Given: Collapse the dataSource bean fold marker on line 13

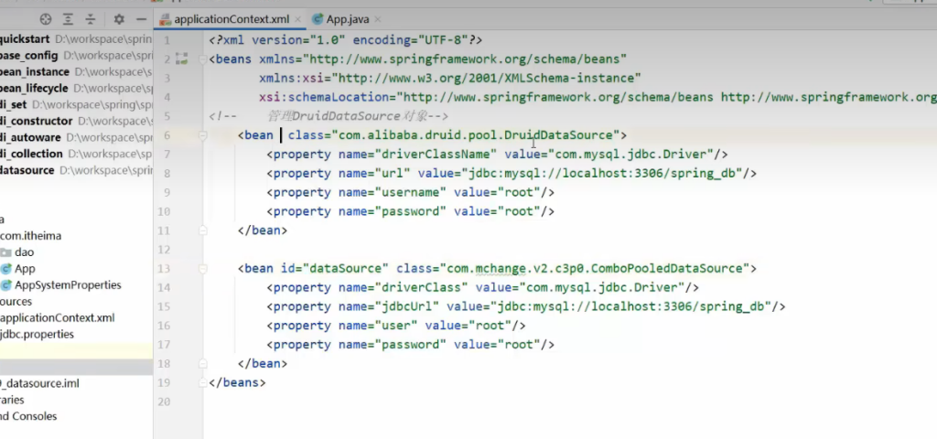Looking at the screenshot, I should [199, 269].
